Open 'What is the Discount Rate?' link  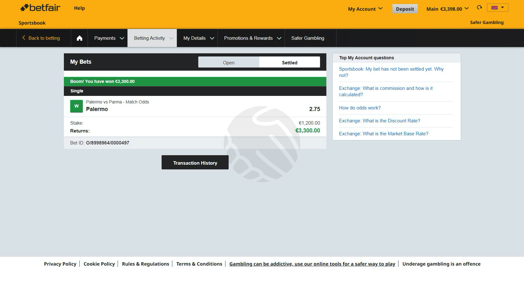coord(379,121)
